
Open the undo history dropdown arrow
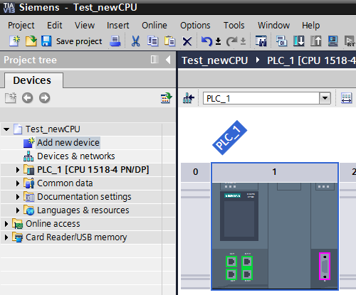(219, 41)
